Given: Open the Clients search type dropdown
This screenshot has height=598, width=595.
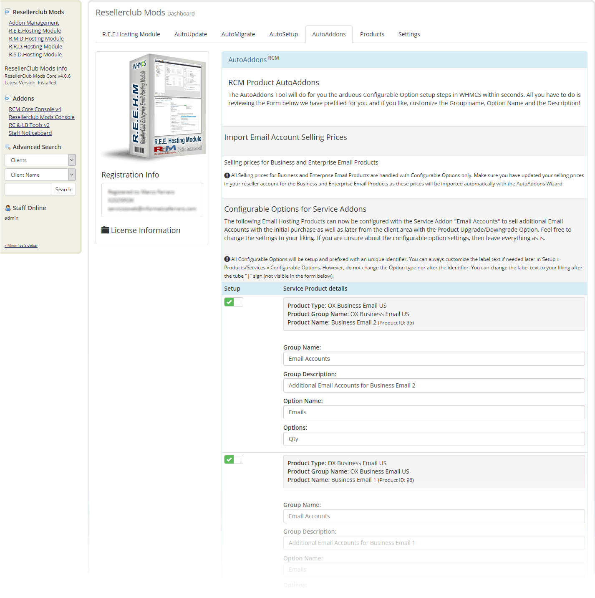Looking at the screenshot, I should (x=40, y=160).
